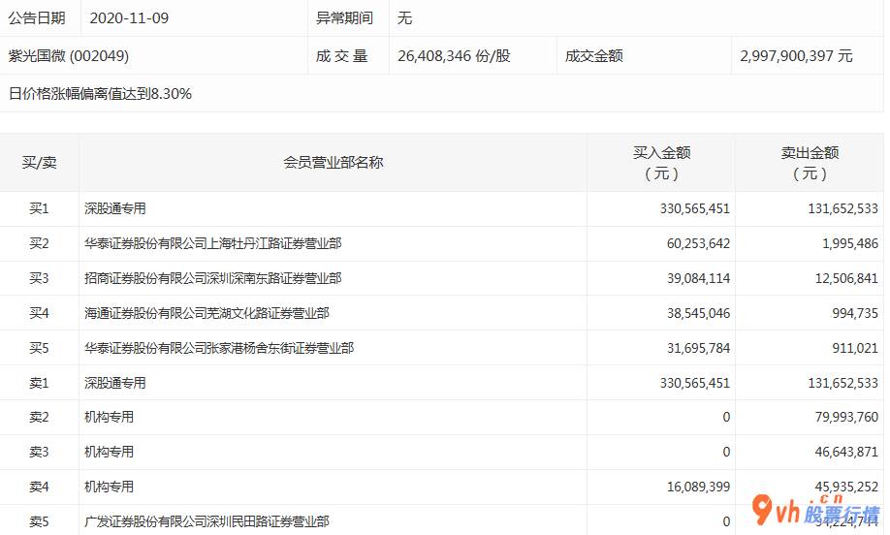This screenshot has height=535, width=890.
Task: Select buy amount 60,253,642
Action: pyautogui.click(x=698, y=243)
